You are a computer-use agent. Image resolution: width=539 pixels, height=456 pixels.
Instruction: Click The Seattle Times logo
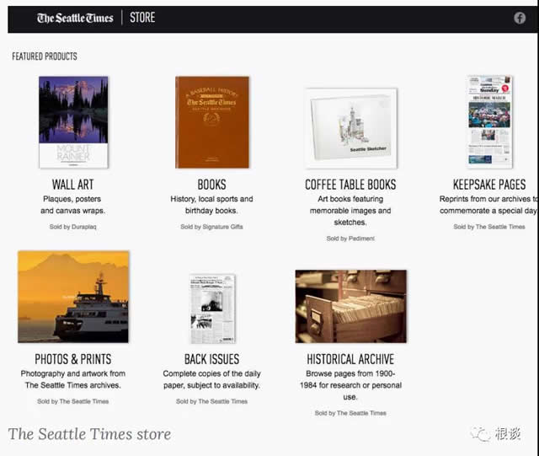tap(75, 18)
